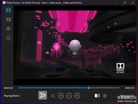
Task: Open the playlist music list icon
Action: (x=9, y=19)
